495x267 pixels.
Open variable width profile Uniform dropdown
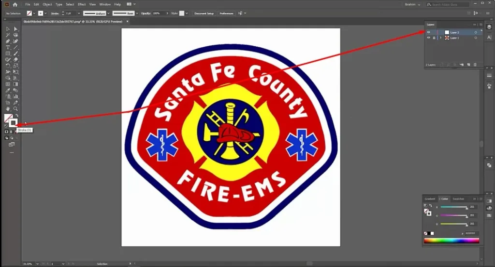pos(108,13)
